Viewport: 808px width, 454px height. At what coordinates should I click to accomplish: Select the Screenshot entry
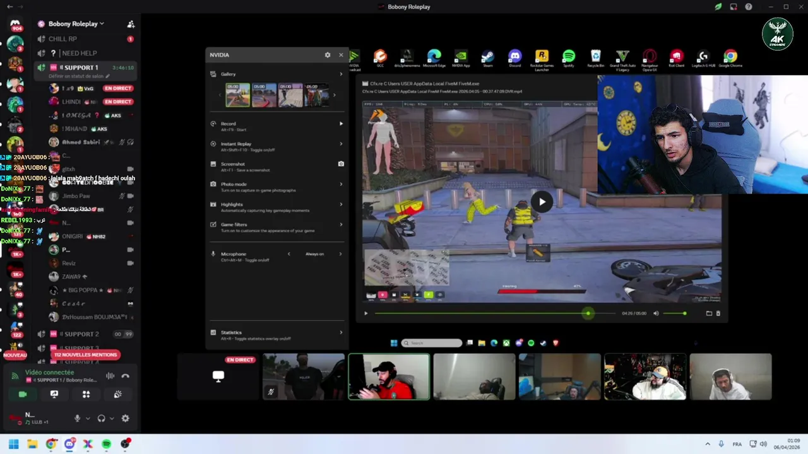tap(277, 166)
